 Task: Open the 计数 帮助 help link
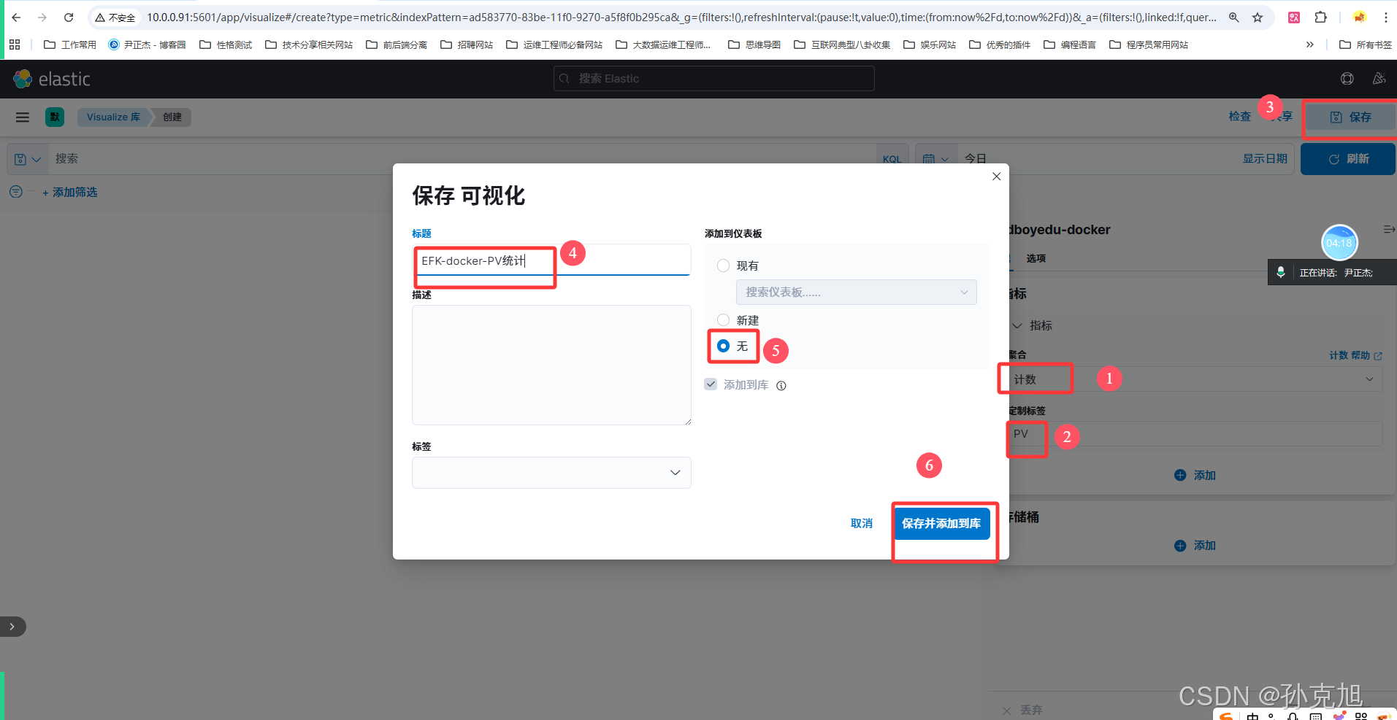tap(1355, 355)
